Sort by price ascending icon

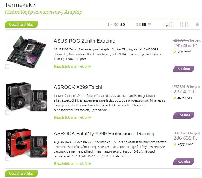166,25
